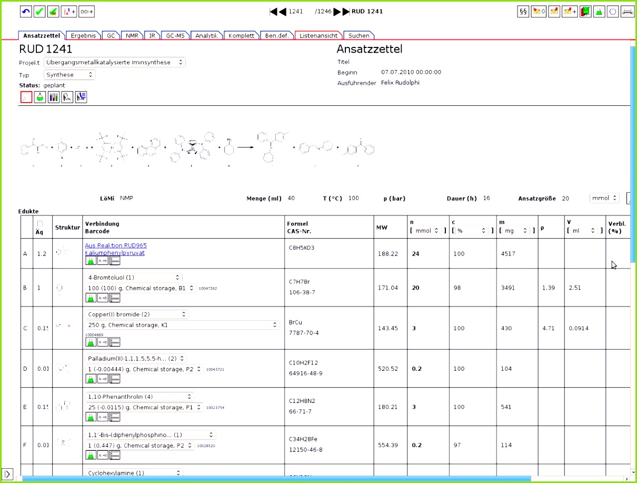The height and width of the screenshot is (483, 637).
Task: Open the Projekt dropdown
Action: pyautogui.click(x=115, y=62)
